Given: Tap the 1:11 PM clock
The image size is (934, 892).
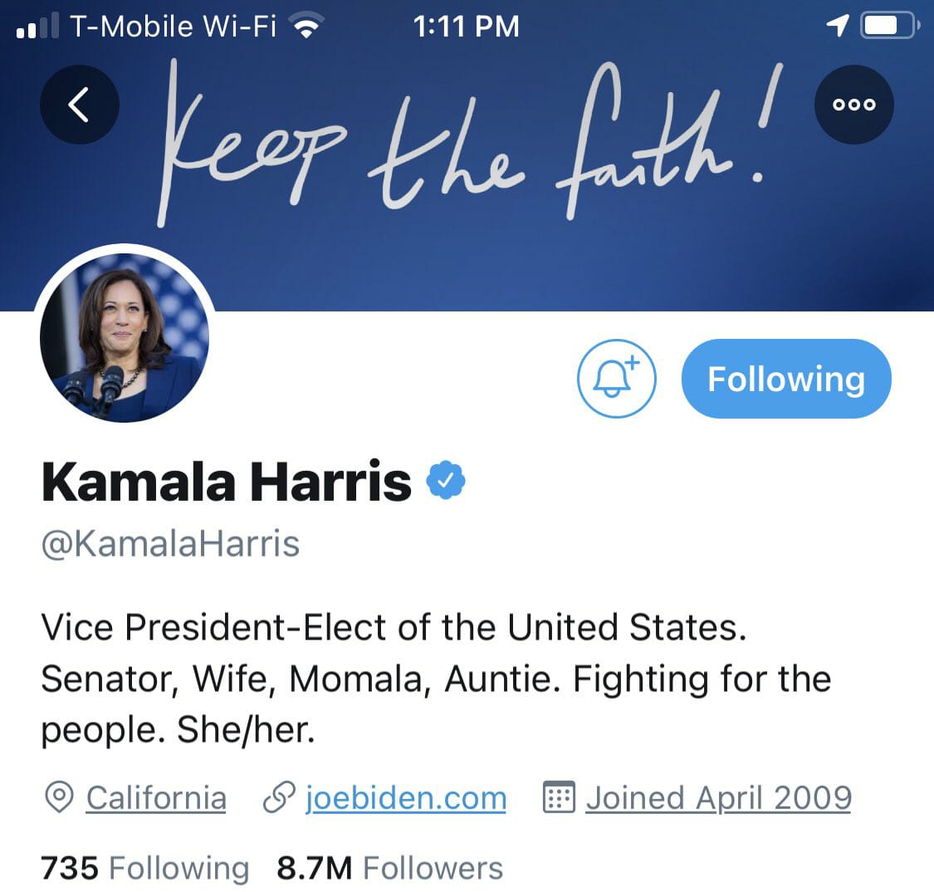Looking at the screenshot, I should (x=466, y=27).
